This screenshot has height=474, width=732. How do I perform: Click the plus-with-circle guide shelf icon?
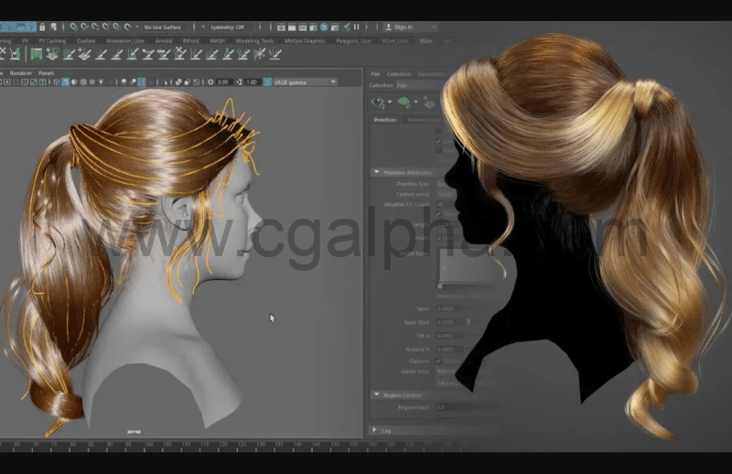pyautogui.click(x=52, y=54)
